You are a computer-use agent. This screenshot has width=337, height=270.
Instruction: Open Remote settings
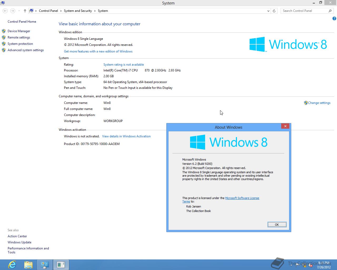point(19,37)
